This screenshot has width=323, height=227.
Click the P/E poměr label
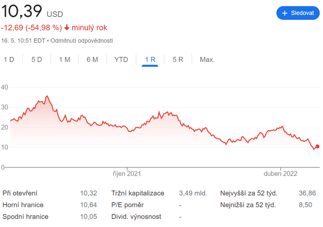point(127,205)
